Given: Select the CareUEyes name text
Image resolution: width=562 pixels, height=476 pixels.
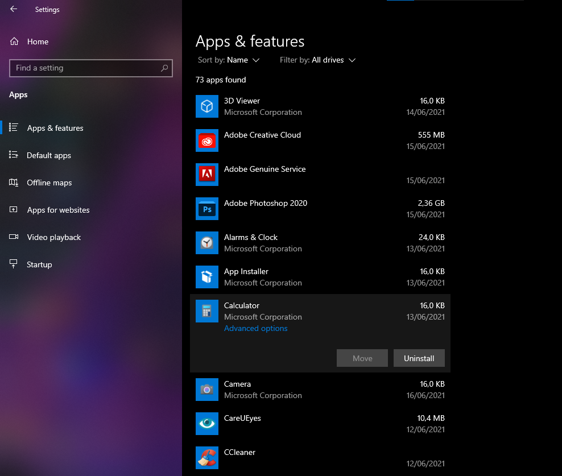Looking at the screenshot, I should 242,419.
